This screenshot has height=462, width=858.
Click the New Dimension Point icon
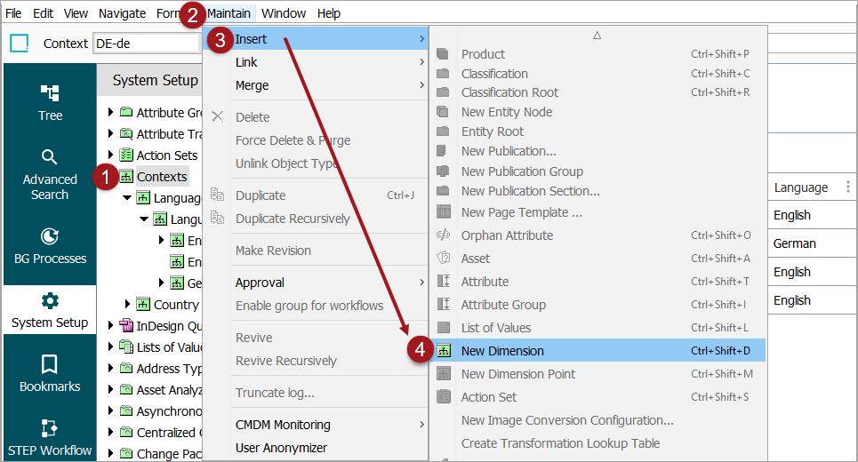[444, 374]
